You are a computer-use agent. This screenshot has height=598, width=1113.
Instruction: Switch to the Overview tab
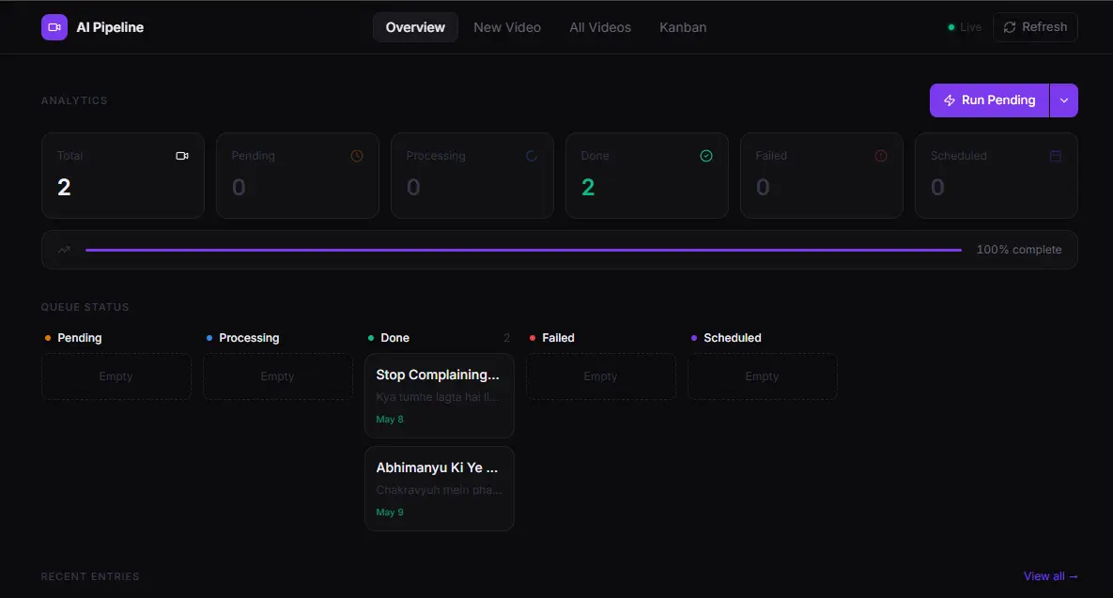(415, 27)
